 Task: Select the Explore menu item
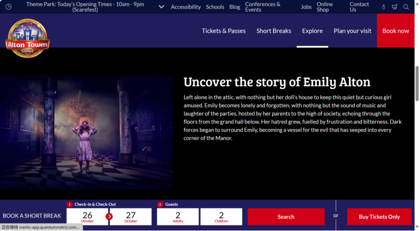[x=312, y=31]
